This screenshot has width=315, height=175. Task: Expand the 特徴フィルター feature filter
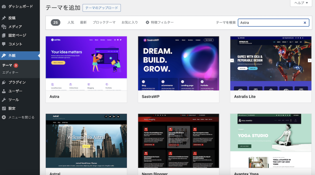[160, 22]
